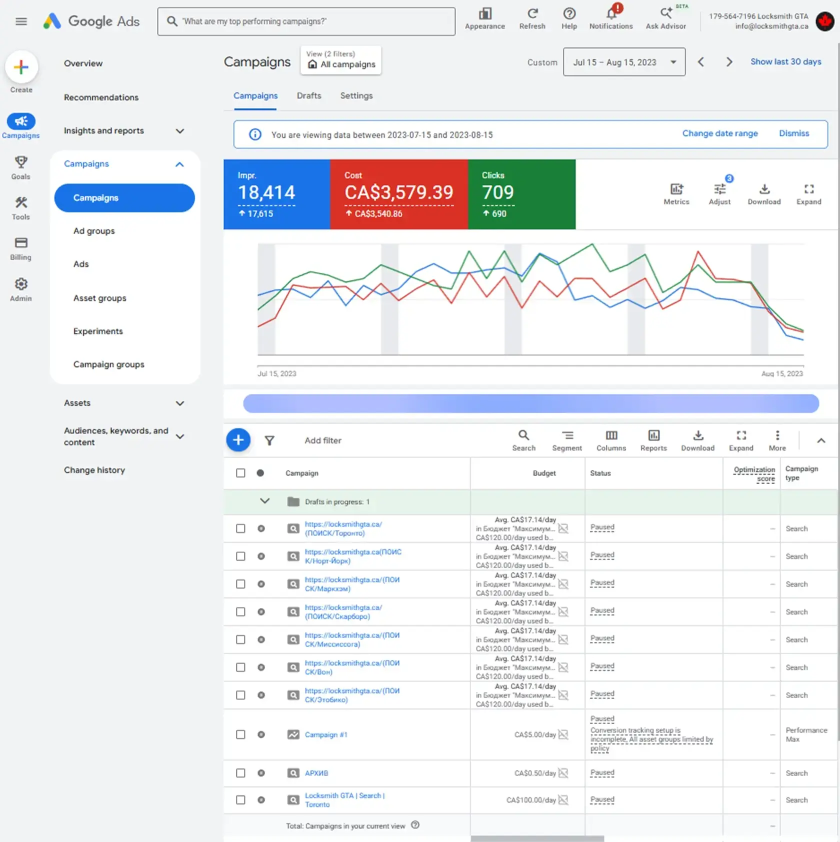Click the help icon beside Total campaigns

point(415,825)
